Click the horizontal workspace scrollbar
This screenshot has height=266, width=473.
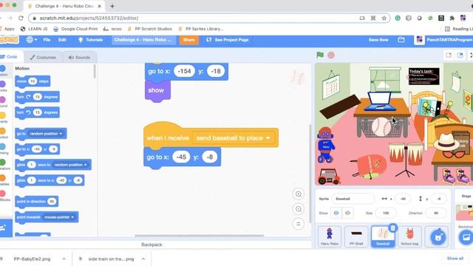coord(199,236)
